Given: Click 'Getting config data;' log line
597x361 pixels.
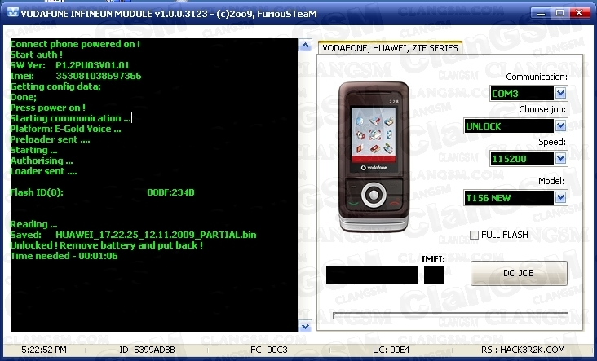Looking at the screenshot, I should click(x=55, y=86).
